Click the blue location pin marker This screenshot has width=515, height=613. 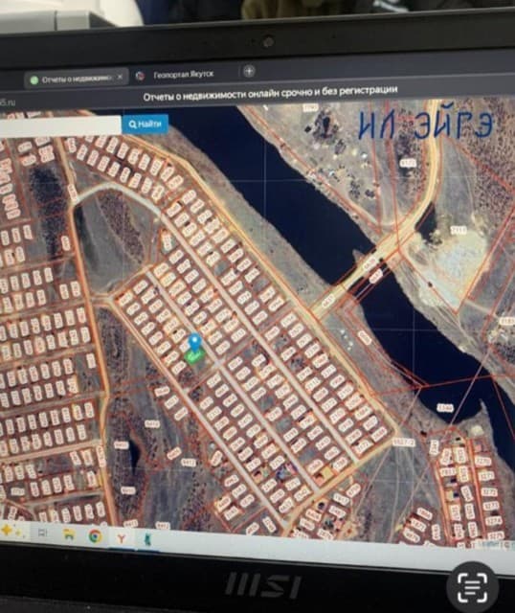coord(194,343)
